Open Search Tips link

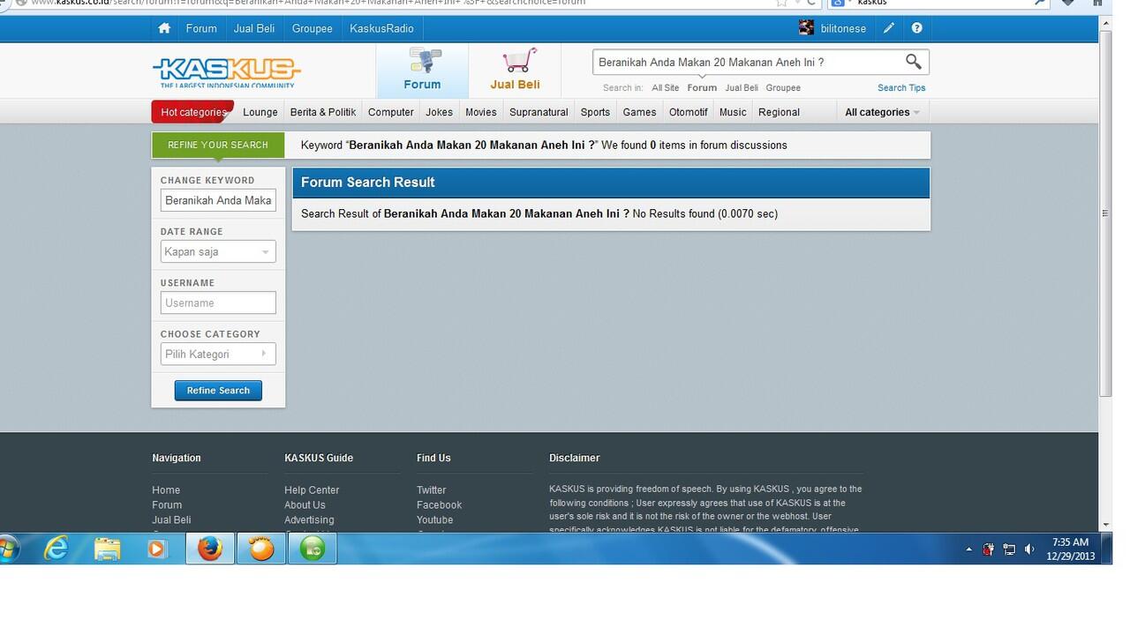[901, 88]
